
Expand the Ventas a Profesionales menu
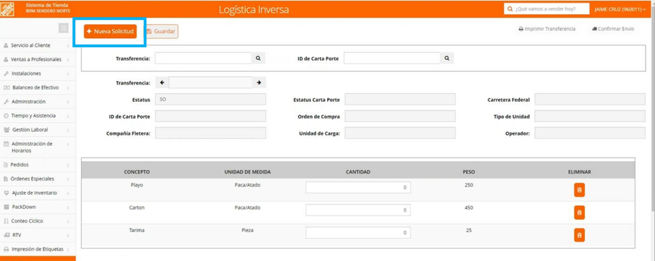click(x=38, y=59)
